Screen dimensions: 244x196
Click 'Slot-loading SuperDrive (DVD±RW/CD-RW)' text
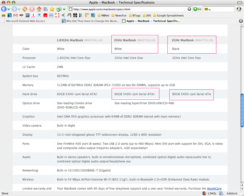pos(144,103)
